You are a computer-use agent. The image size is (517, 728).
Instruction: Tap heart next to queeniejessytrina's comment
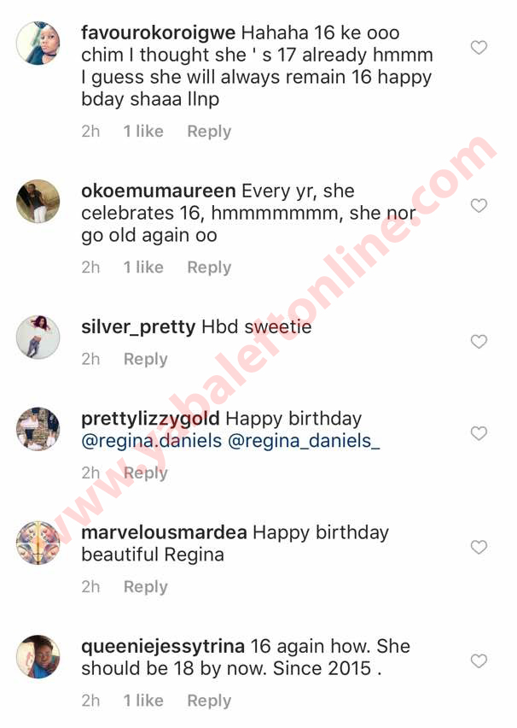pos(479,660)
